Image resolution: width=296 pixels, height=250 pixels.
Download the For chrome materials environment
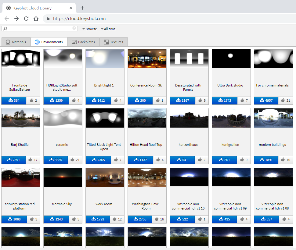(x=266, y=100)
